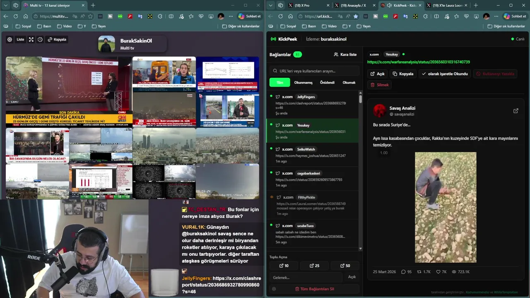Go back in the Multi tv browser window
530x298 pixels.
coord(6,16)
